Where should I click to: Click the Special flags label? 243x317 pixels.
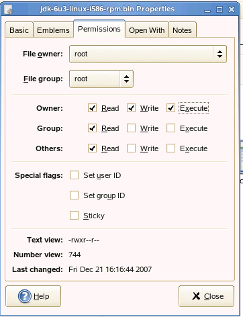39,175
